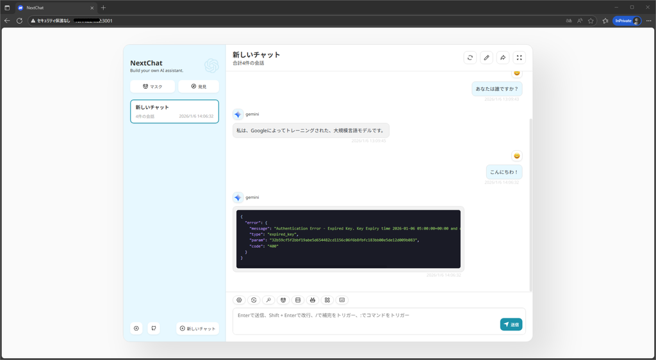Open the share conversation arrow icon
The height and width of the screenshot is (360, 656).
tap(503, 58)
